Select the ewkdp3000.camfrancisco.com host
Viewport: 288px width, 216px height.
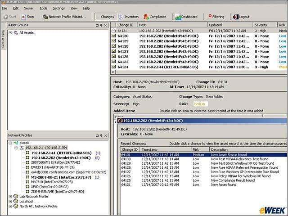69,172
